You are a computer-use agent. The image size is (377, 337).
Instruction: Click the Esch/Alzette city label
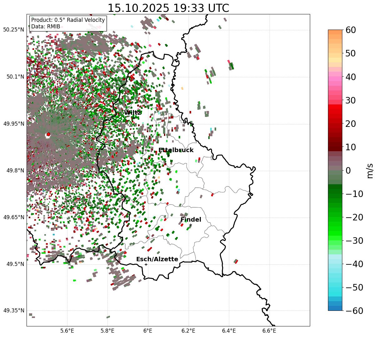(x=157, y=259)
